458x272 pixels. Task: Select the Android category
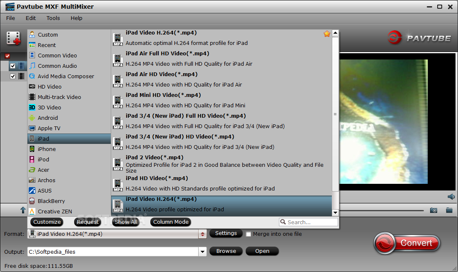tap(69, 118)
